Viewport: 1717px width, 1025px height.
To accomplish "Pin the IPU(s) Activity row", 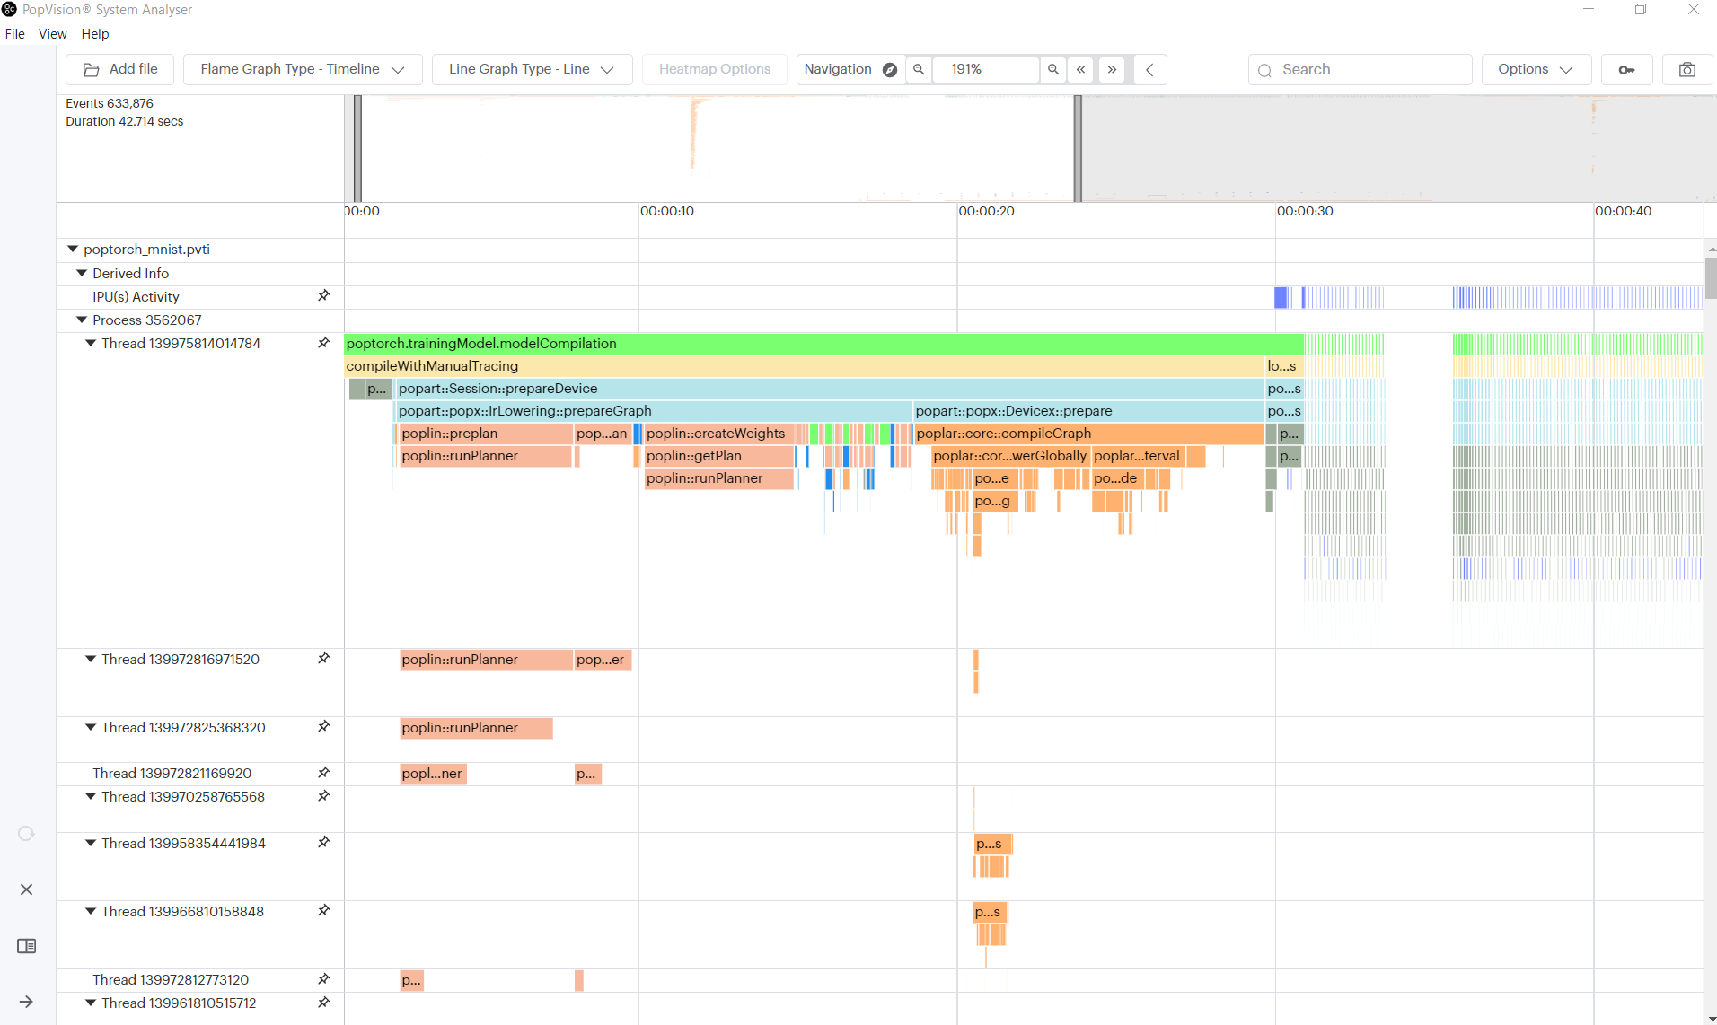I will point(324,296).
